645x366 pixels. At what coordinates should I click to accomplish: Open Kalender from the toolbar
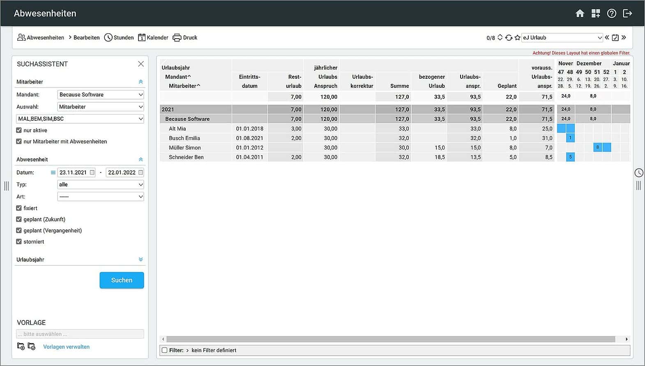pos(153,38)
